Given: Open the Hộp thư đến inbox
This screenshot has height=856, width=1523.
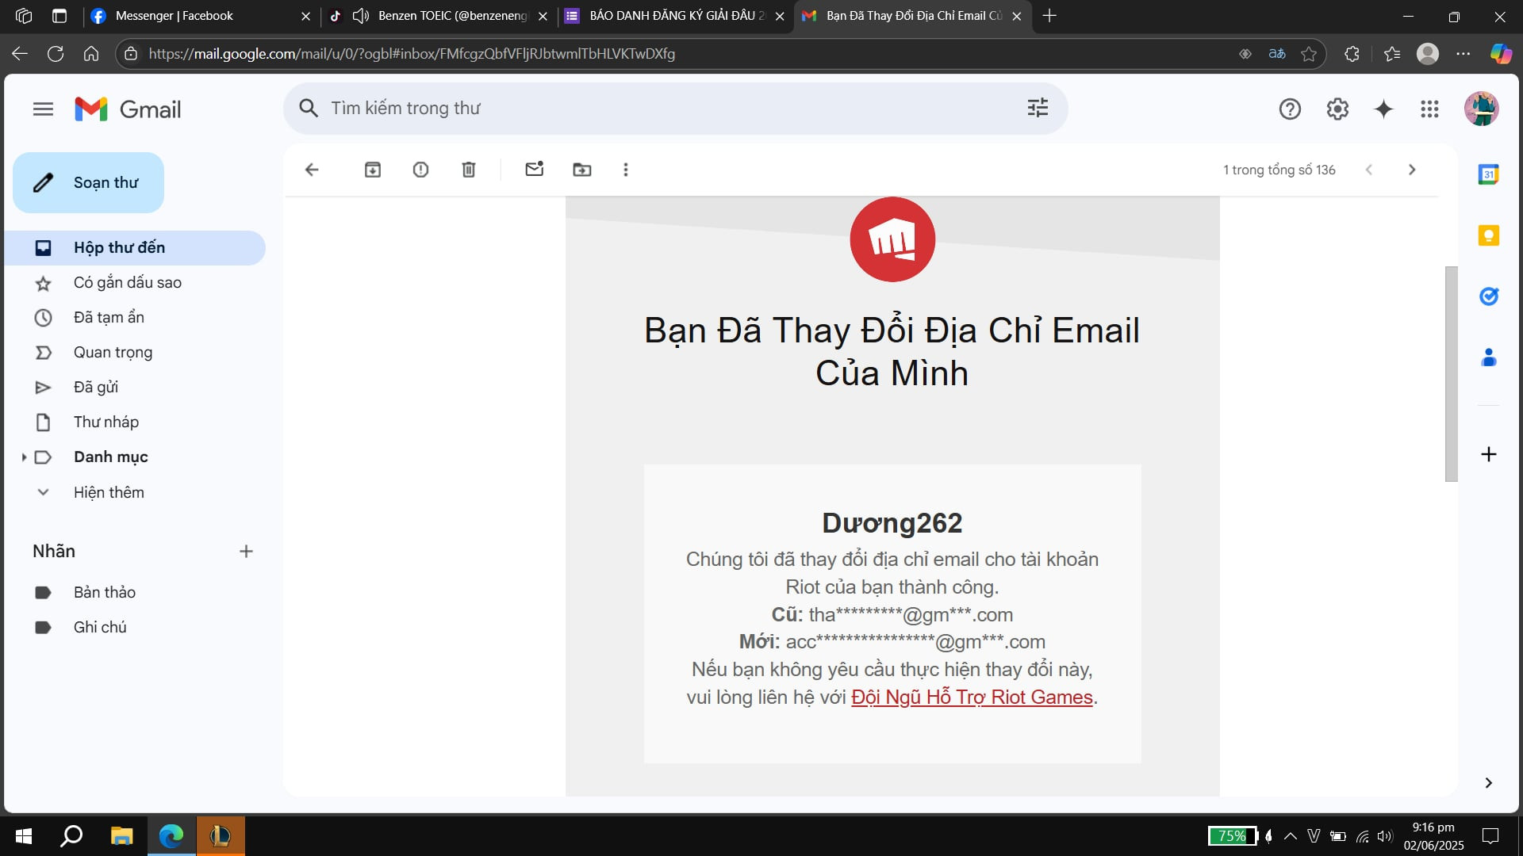Looking at the screenshot, I should coord(135,248).
